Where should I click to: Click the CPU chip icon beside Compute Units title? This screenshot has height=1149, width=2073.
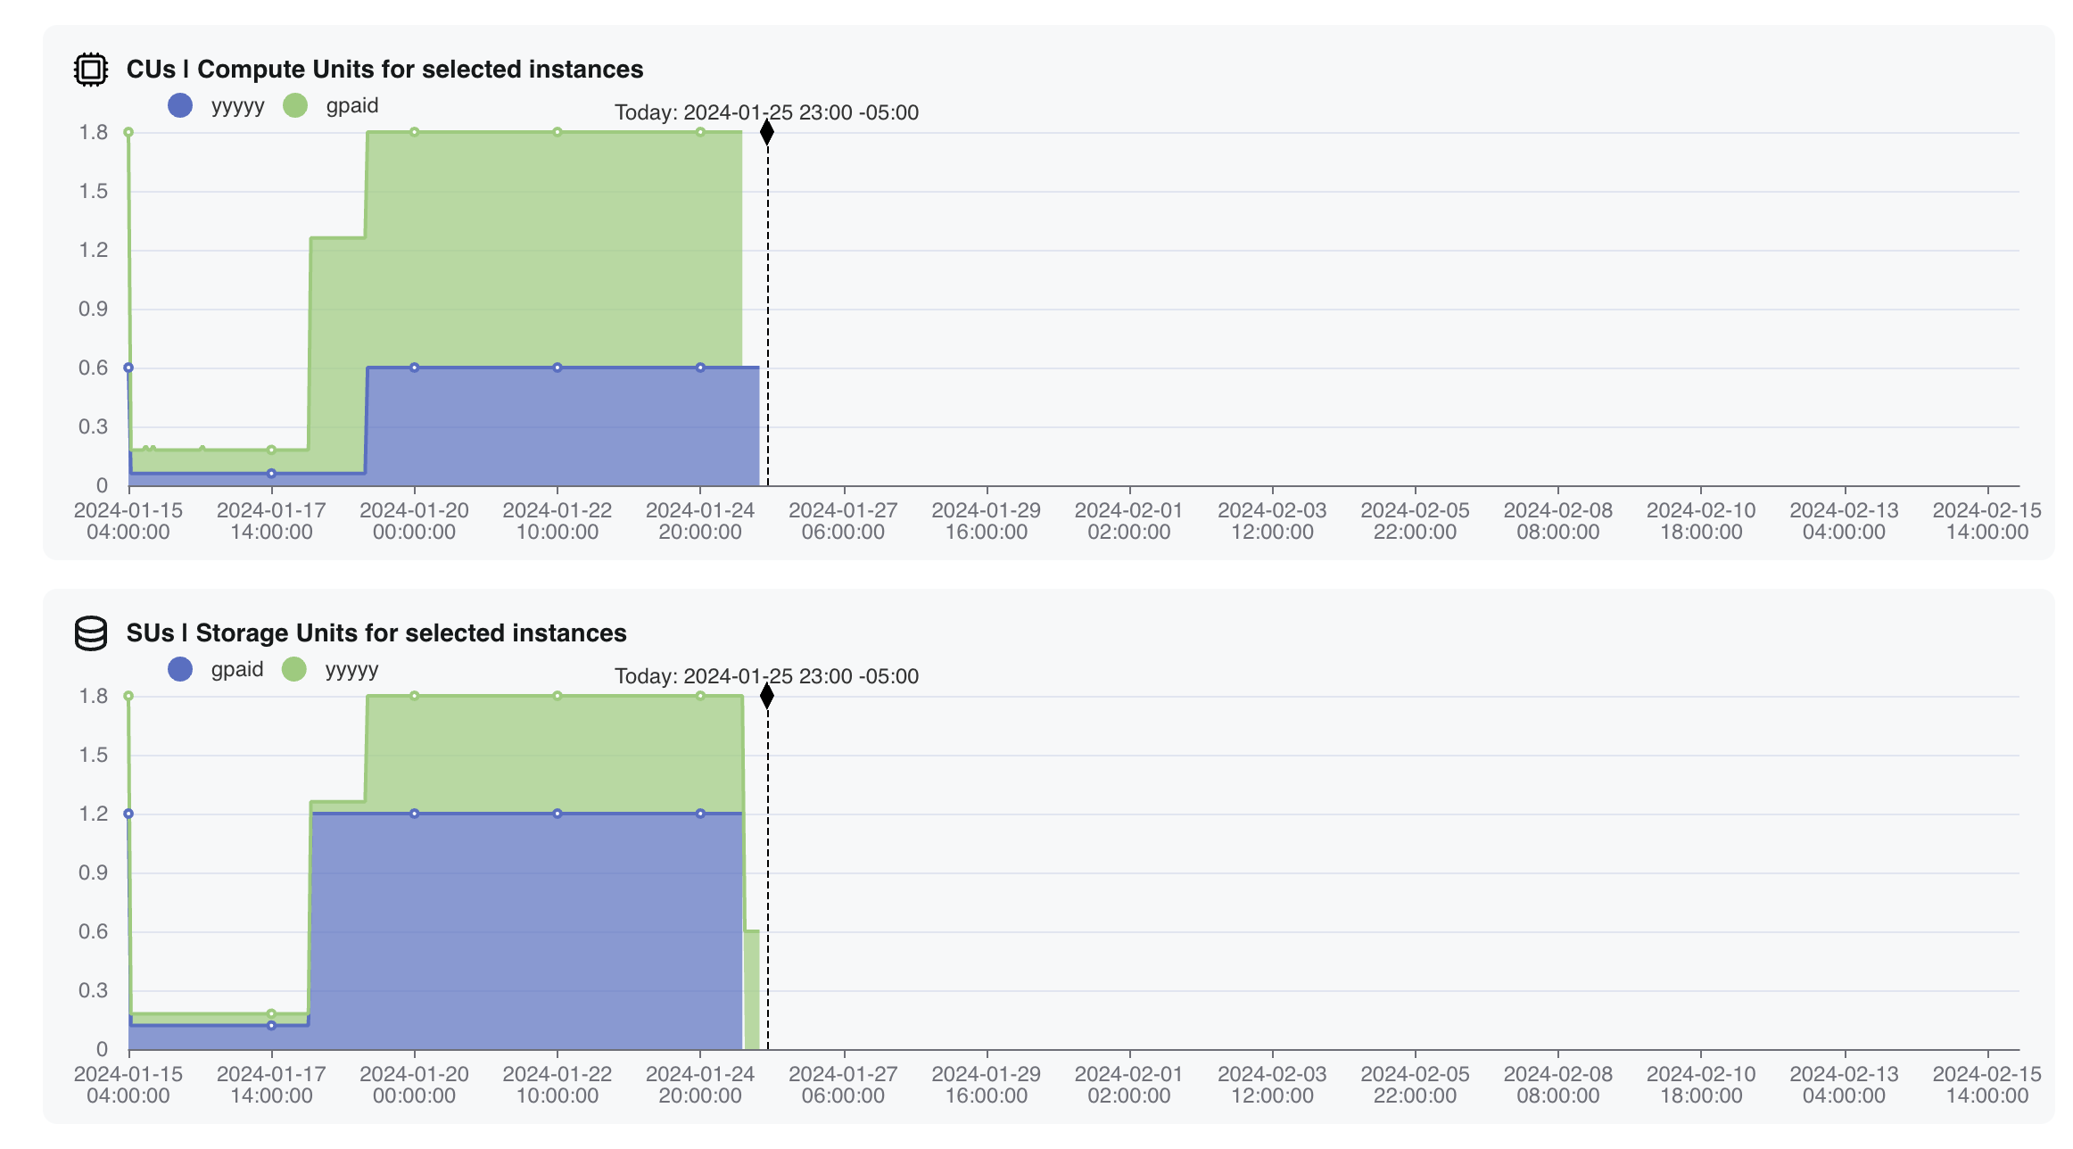90,69
